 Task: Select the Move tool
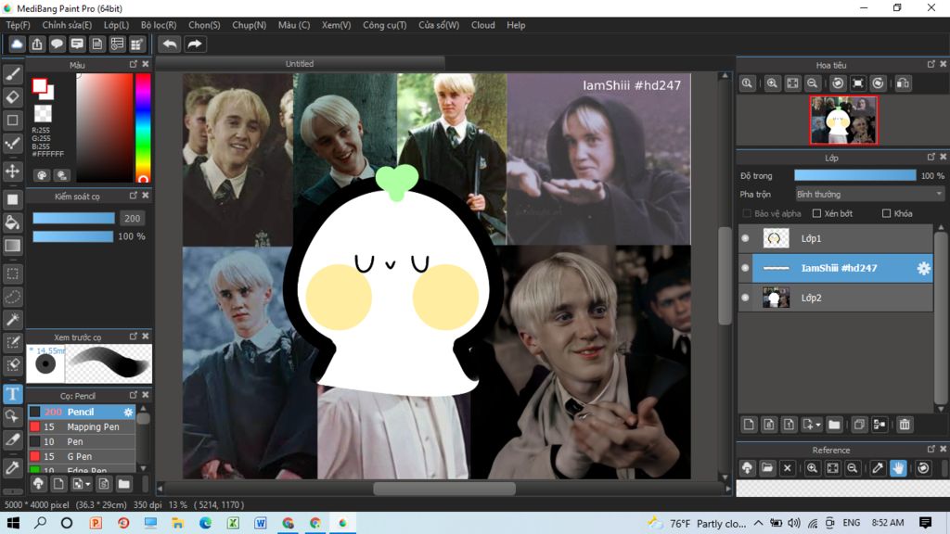[13, 171]
